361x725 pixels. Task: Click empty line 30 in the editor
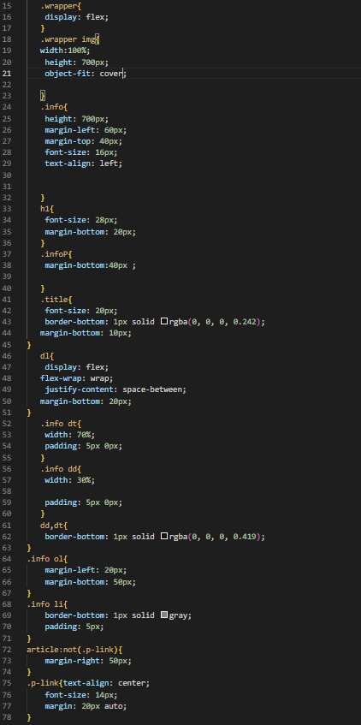[185, 175]
